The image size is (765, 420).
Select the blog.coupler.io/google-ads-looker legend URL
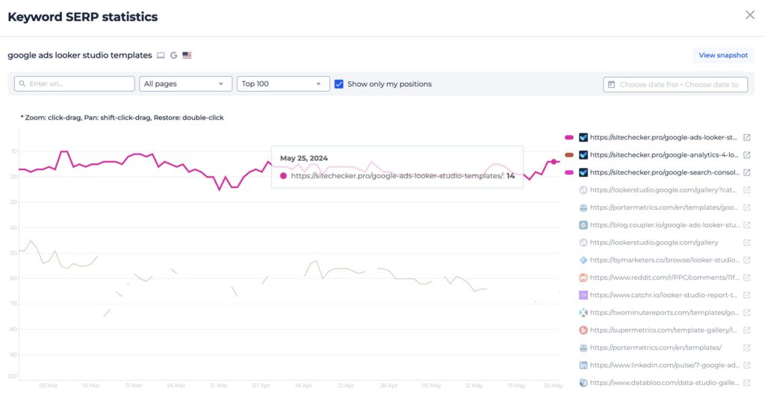(x=664, y=225)
